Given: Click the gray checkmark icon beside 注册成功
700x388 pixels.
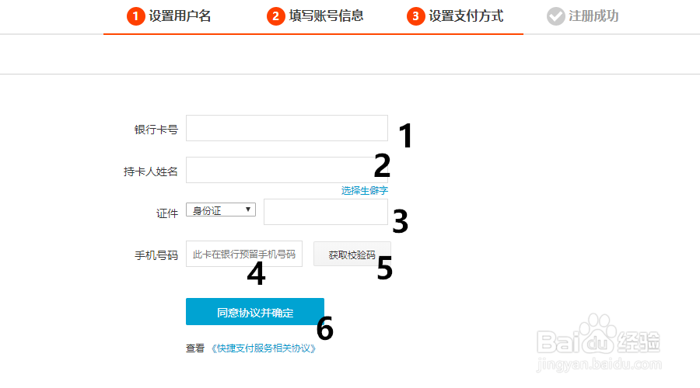Looking at the screenshot, I should click(556, 16).
